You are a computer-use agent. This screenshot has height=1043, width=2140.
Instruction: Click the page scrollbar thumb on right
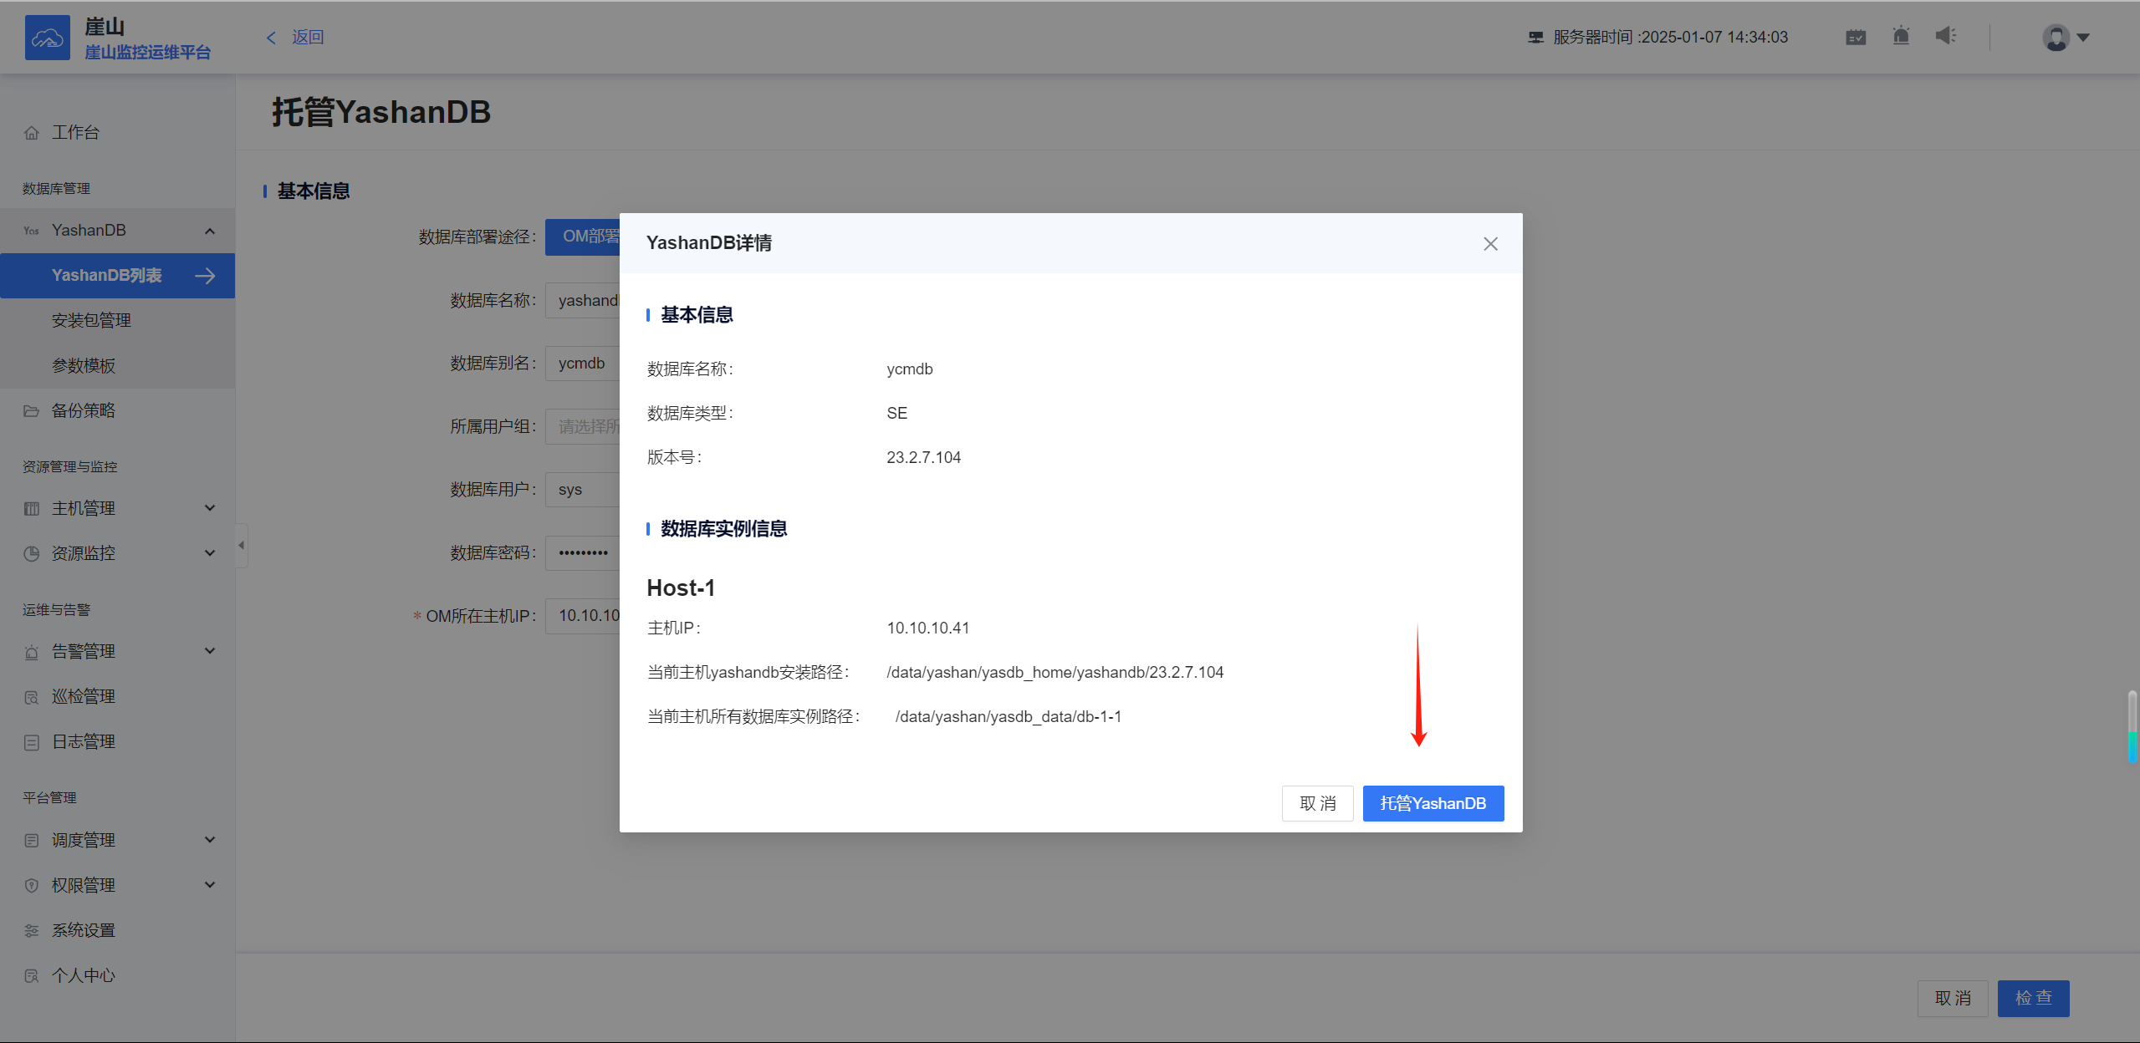pos(2132,726)
